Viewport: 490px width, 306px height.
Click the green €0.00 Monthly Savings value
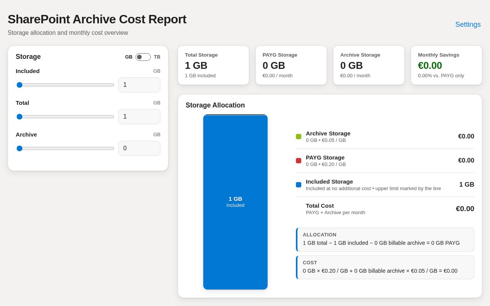pyautogui.click(x=430, y=65)
